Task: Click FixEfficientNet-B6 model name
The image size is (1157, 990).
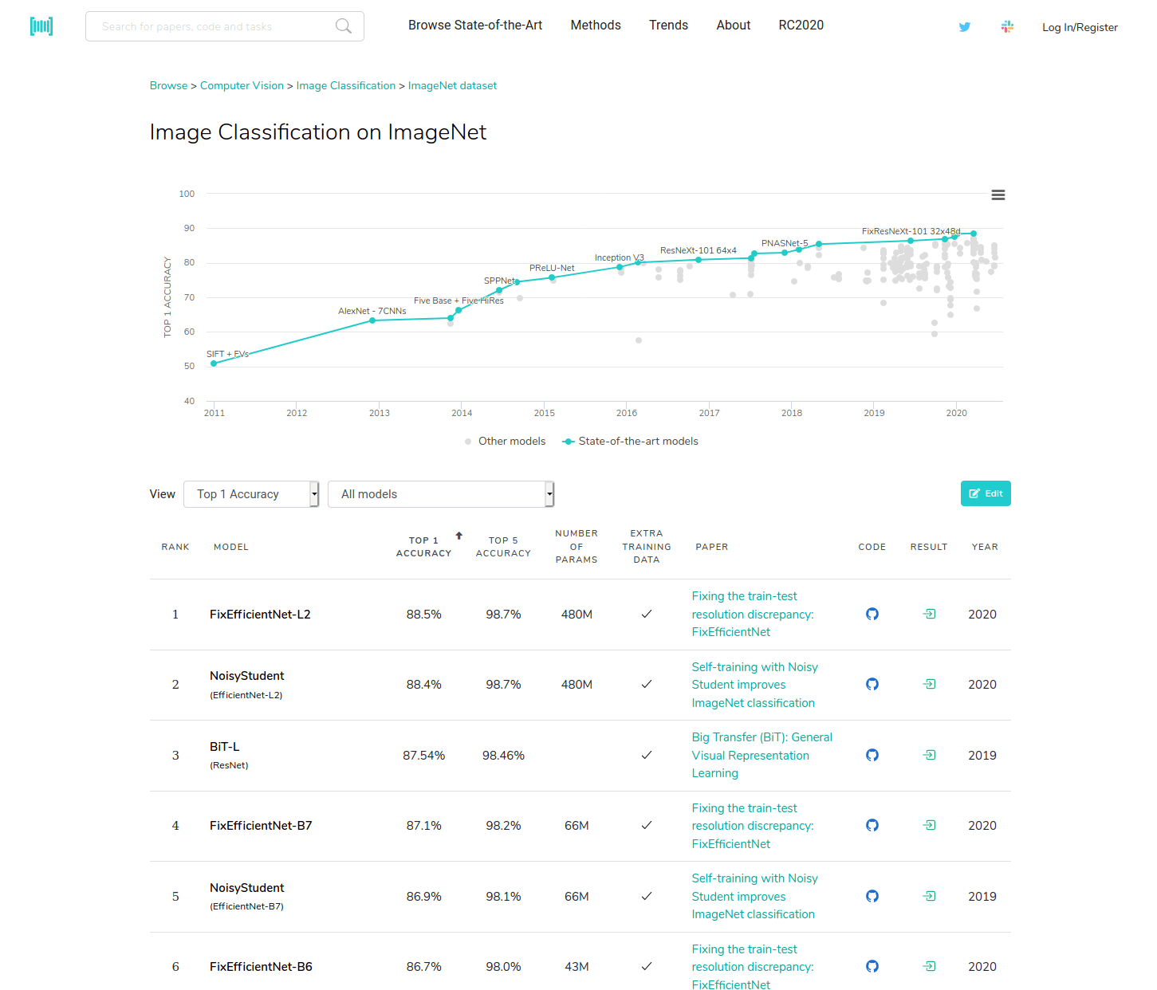Action: tap(261, 966)
